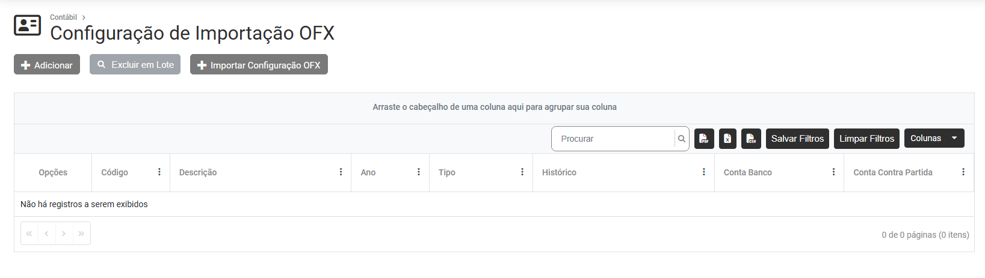Export the grid to PDF

pyautogui.click(x=704, y=139)
